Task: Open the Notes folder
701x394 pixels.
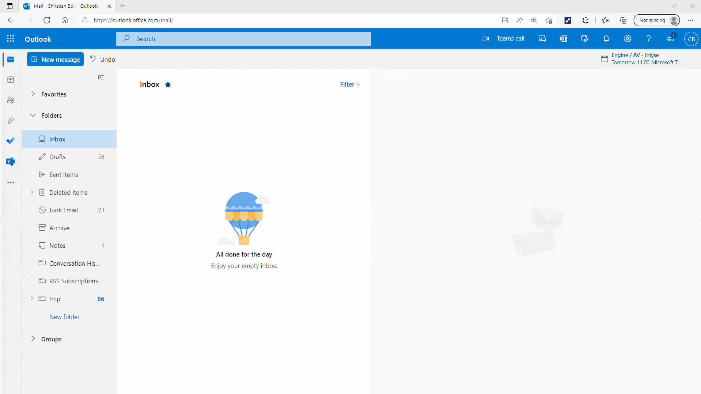Action: (69, 246)
